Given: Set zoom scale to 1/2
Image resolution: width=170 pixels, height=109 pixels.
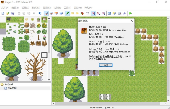Looking at the screenshot, I should click(98, 13).
